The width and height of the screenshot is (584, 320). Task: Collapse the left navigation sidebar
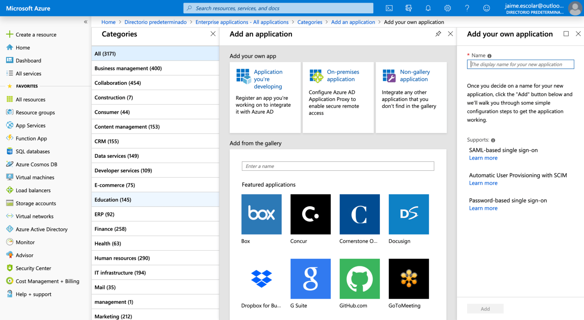(x=86, y=22)
